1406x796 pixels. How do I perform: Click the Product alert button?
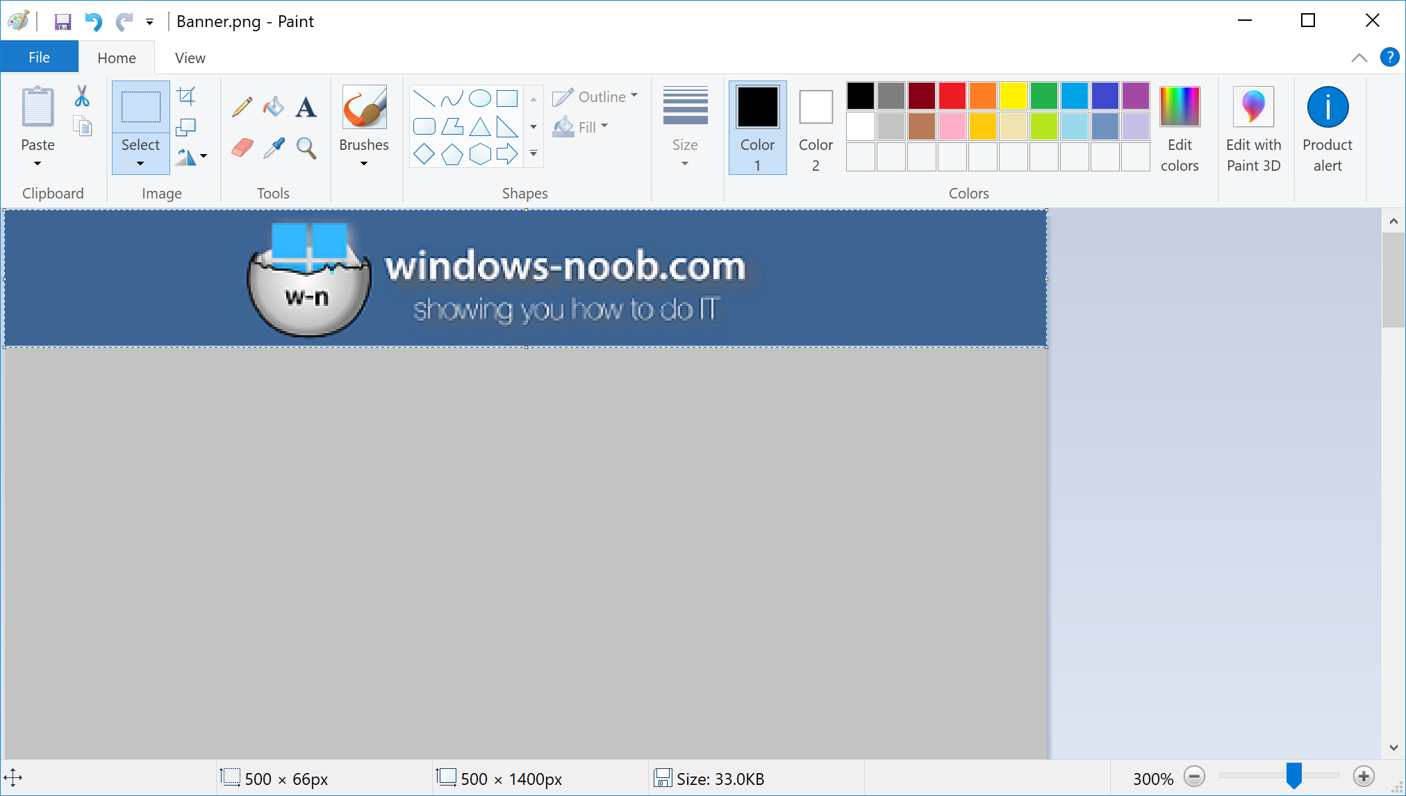[x=1328, y=127]
